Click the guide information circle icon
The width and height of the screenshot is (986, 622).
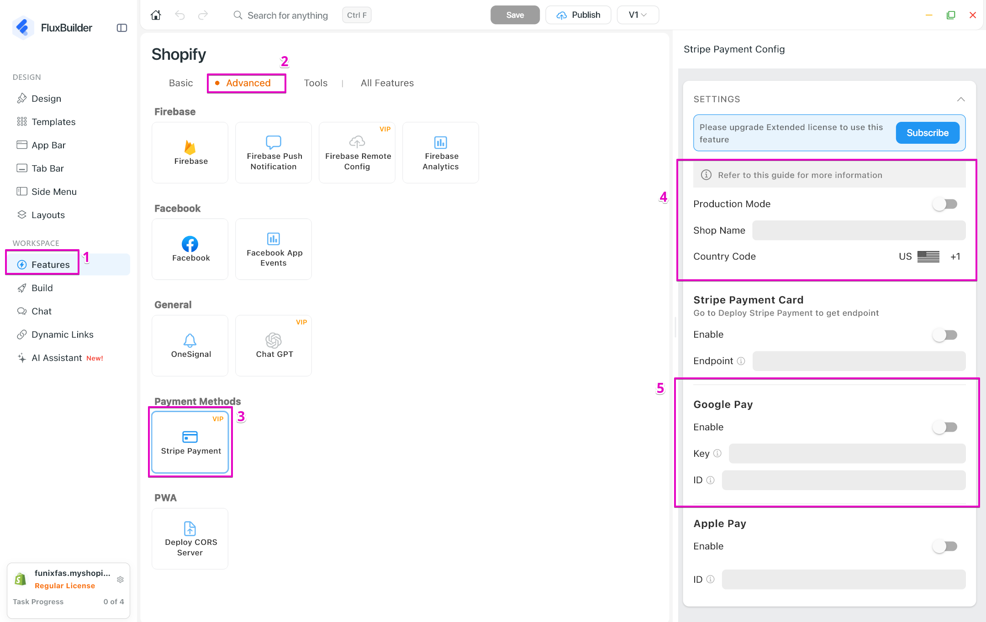[x=706, y=175]
